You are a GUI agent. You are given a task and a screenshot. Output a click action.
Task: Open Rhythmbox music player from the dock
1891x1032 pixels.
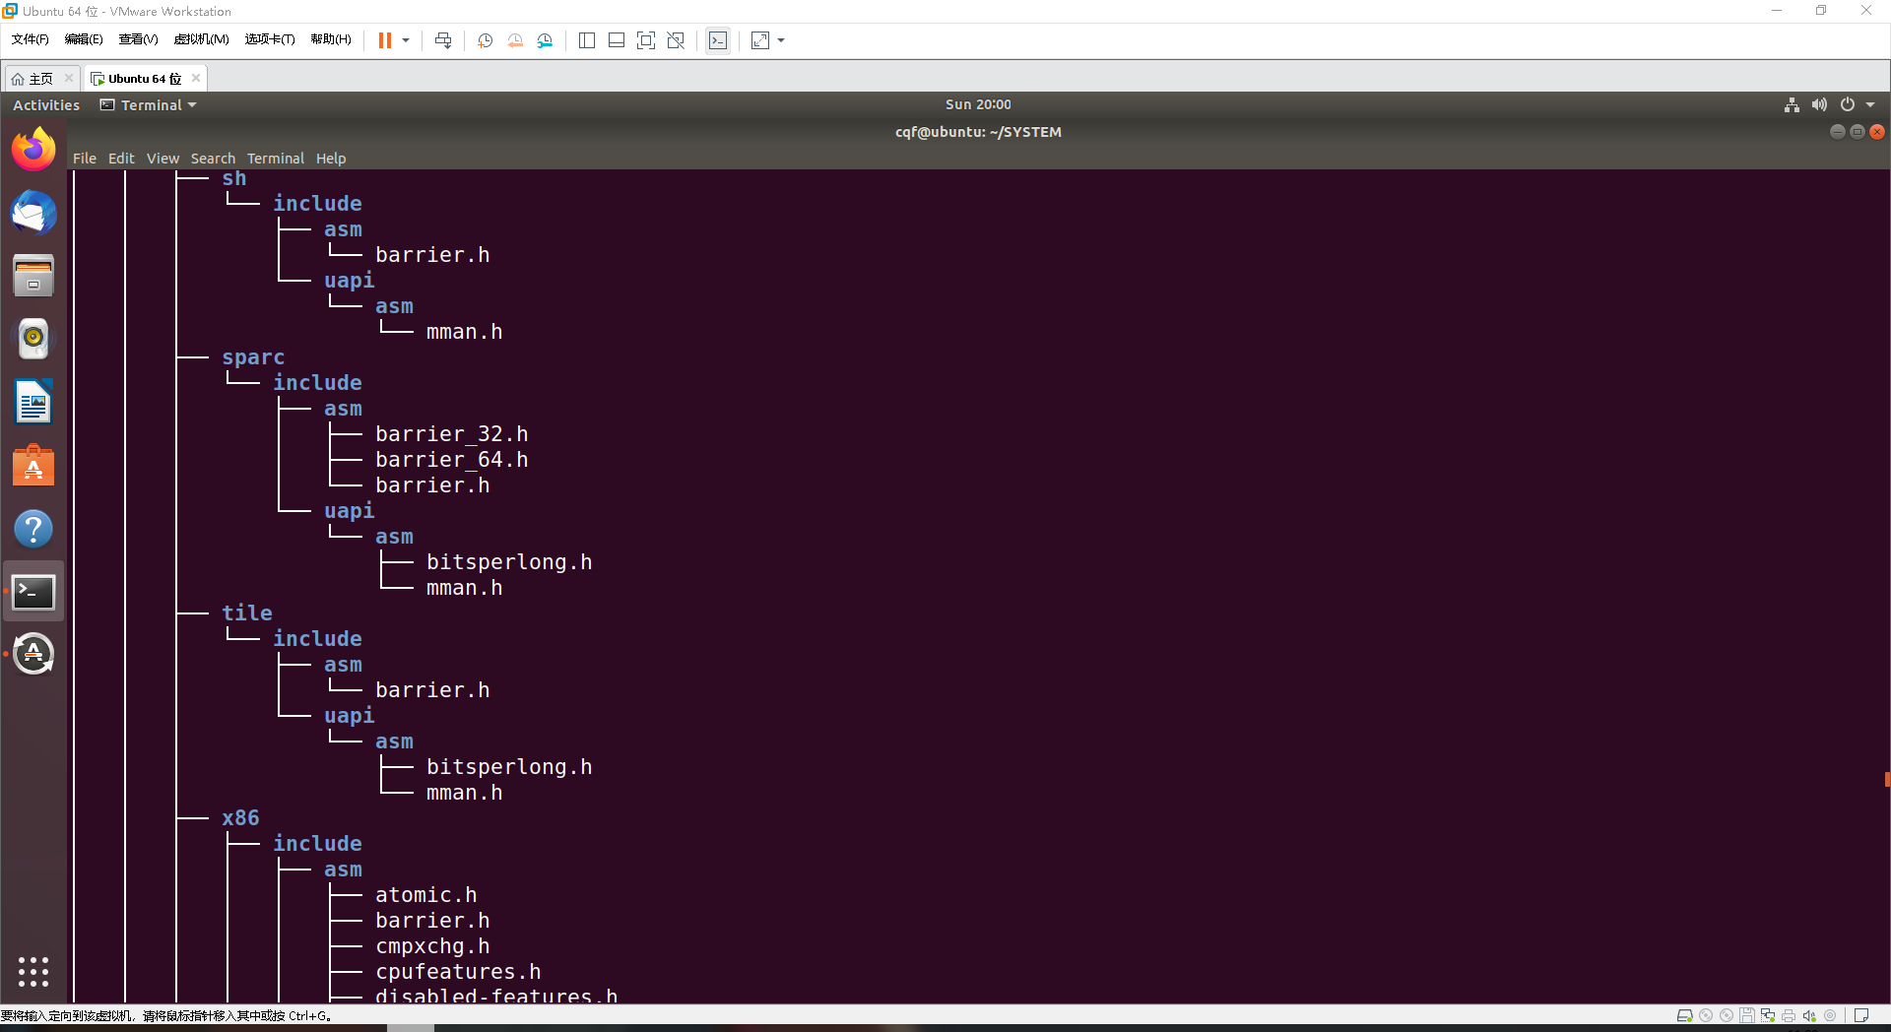pos(33,338)
